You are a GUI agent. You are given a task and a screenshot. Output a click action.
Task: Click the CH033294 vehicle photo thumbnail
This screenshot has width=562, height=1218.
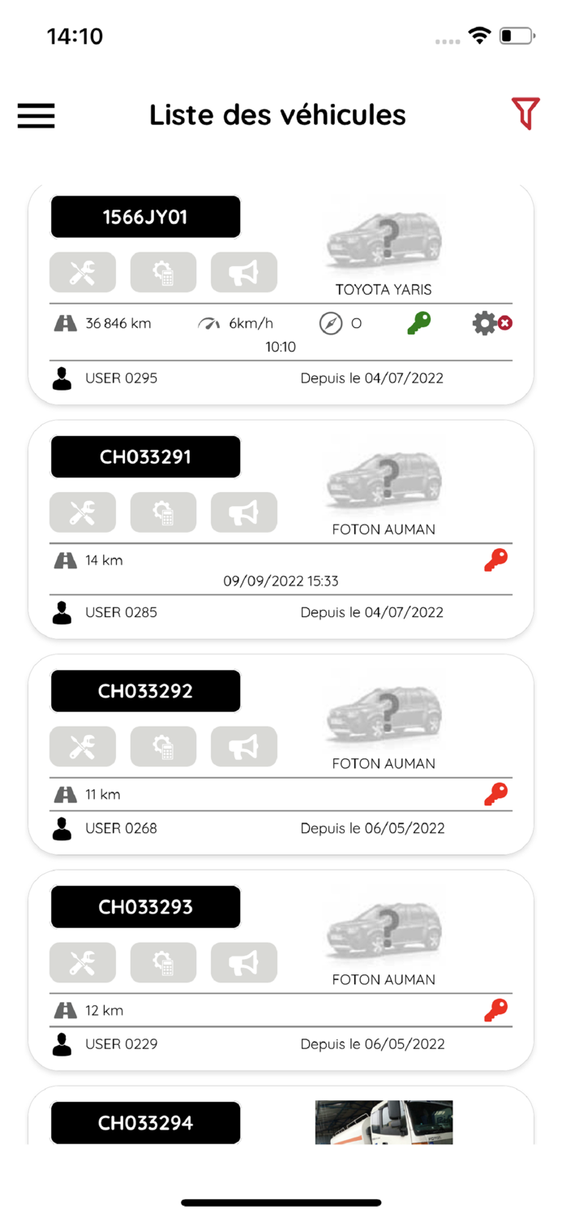tap(383, 1125)
